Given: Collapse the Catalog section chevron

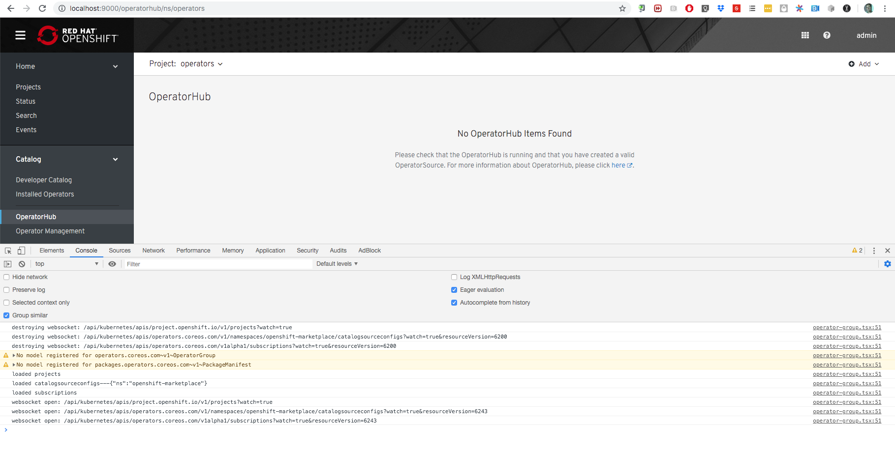Looking at the screenshot, I should pos(115,159).
